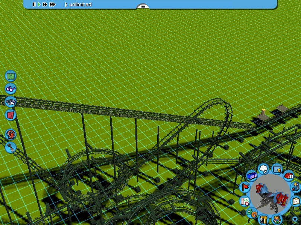The height and width of the screenshot is (225, 301).
Task: Open the blue train cars icon
Action: click(x=252, y=175)
